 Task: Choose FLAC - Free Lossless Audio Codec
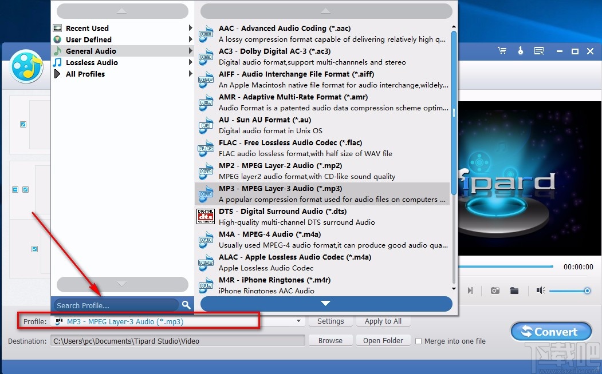point(322,148)
